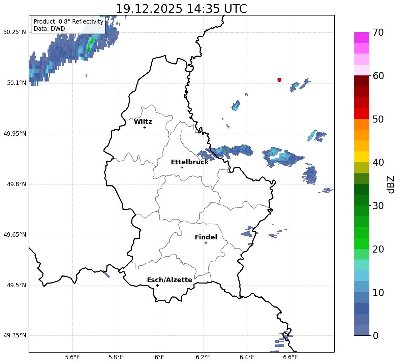
Task: Click the red radar site marker
Action: point(279,80)
